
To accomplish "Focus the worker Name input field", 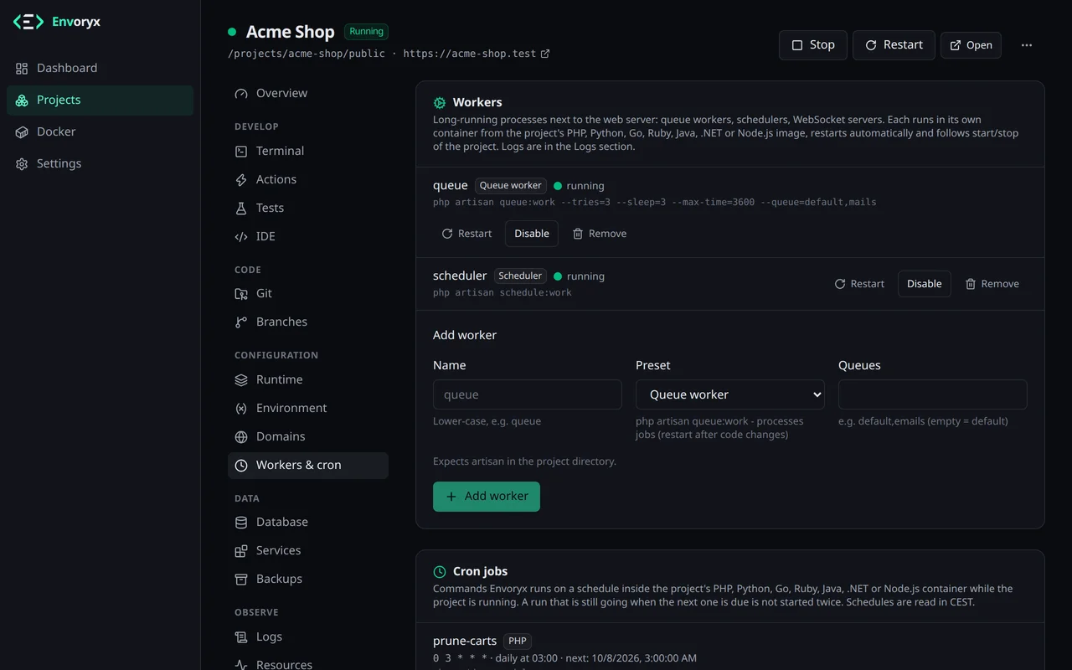I will click(x=528, y=394).
